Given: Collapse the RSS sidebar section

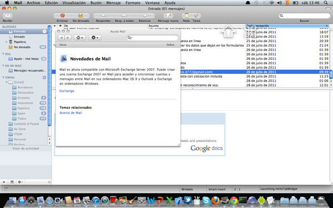Looking at the screenshot, I should (3, 54).
